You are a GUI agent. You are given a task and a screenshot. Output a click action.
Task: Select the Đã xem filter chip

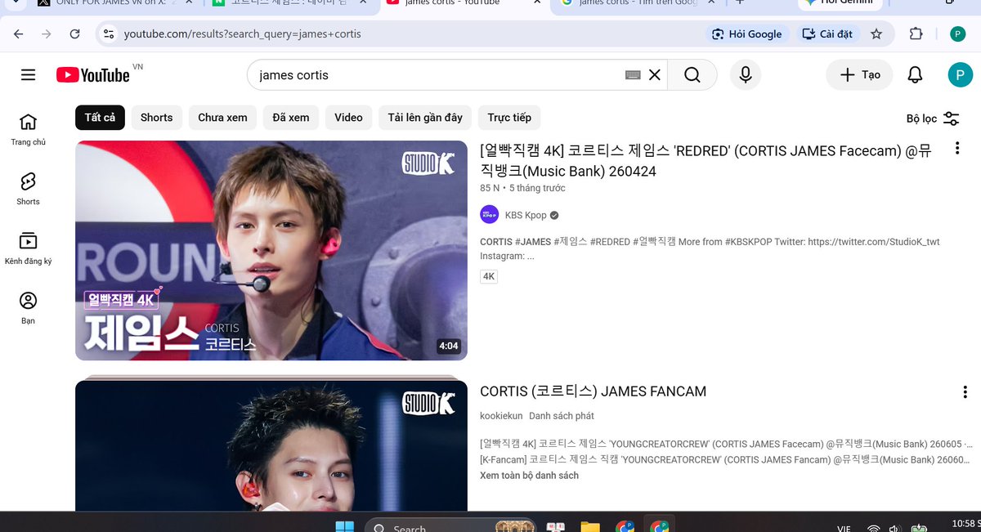tap(291, 118)
